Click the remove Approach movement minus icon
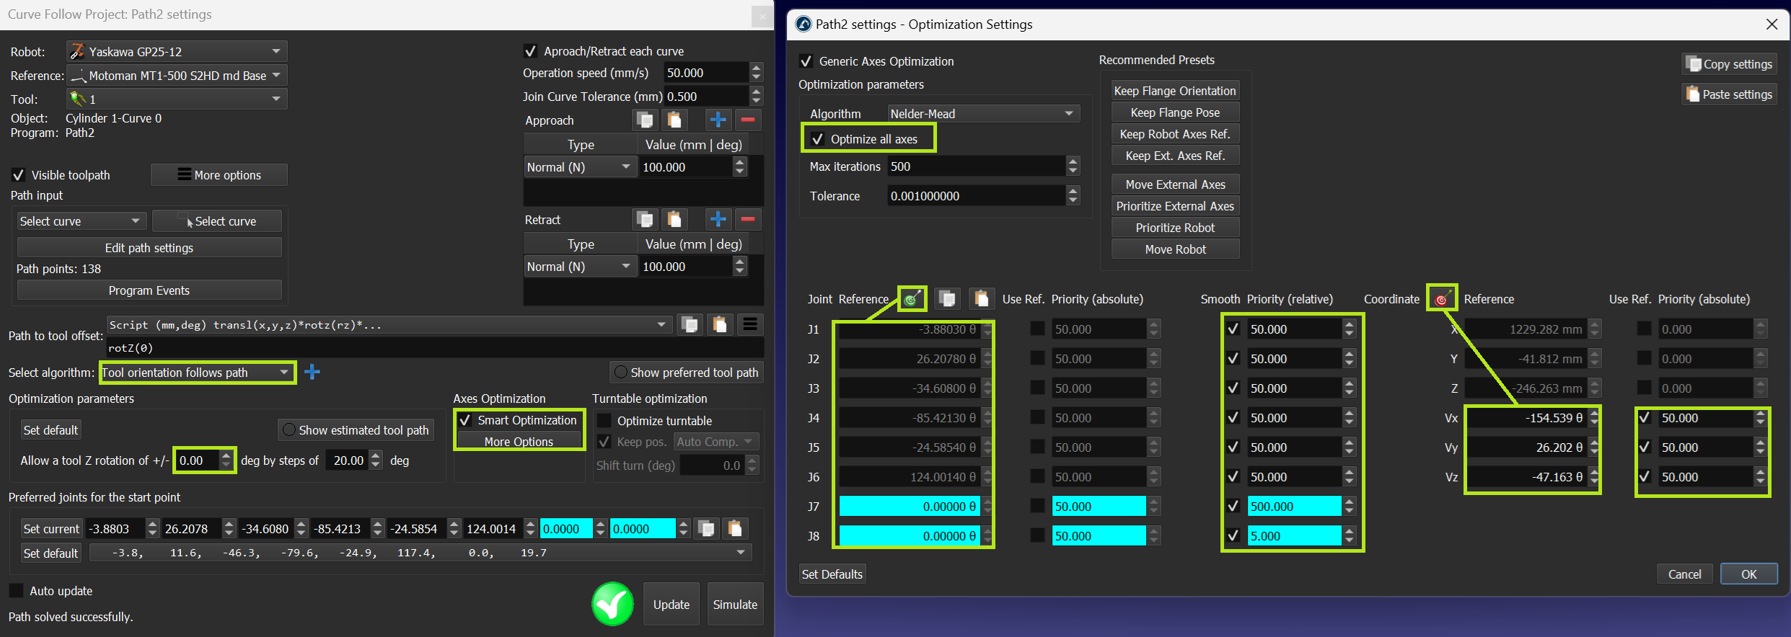This screenshot has height=637, width=1791. 748,120
